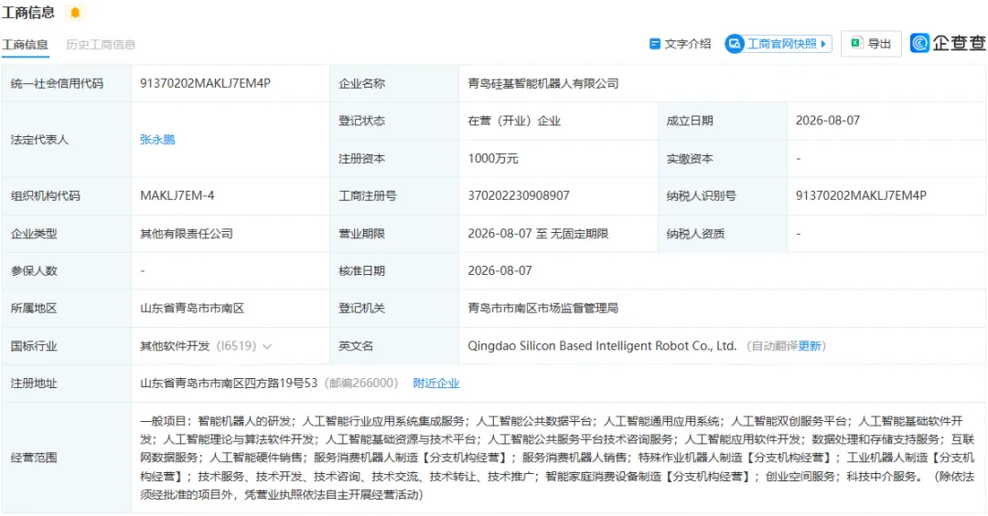Click address 山东省青岛市市南区四方路19号53
This screenshot has height=516, width=988.
click(x=229, y=383)
